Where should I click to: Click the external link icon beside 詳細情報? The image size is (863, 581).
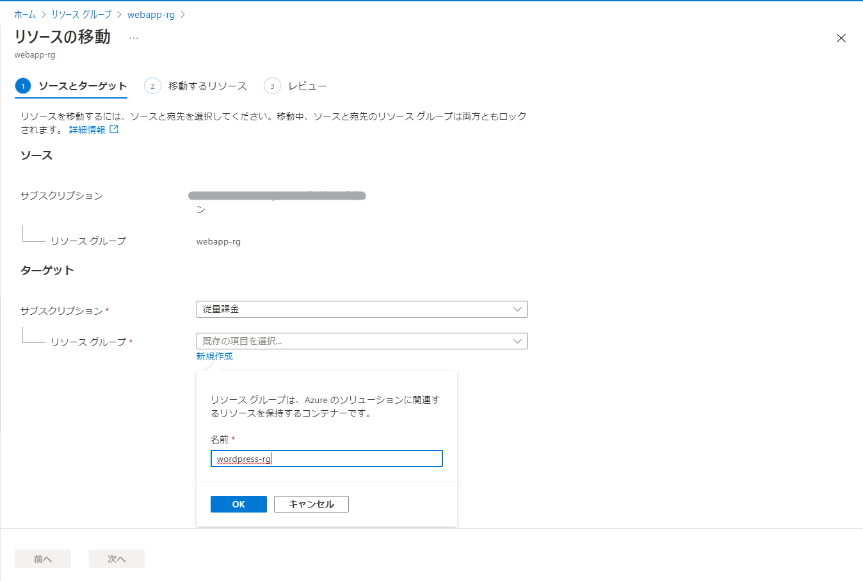pos(114,129)
